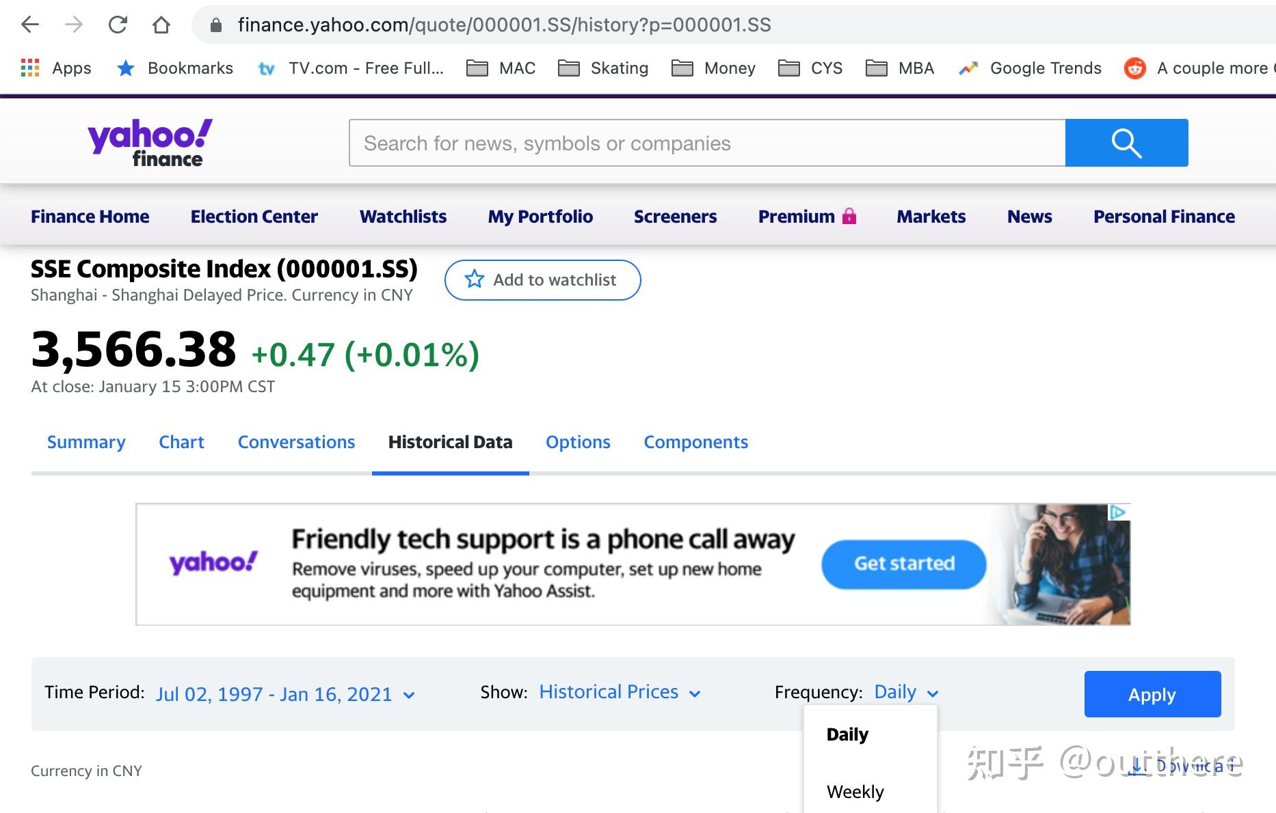Click the 3,566.38 index price
The height and width of the screenshot is (813, 1276).
133,349
